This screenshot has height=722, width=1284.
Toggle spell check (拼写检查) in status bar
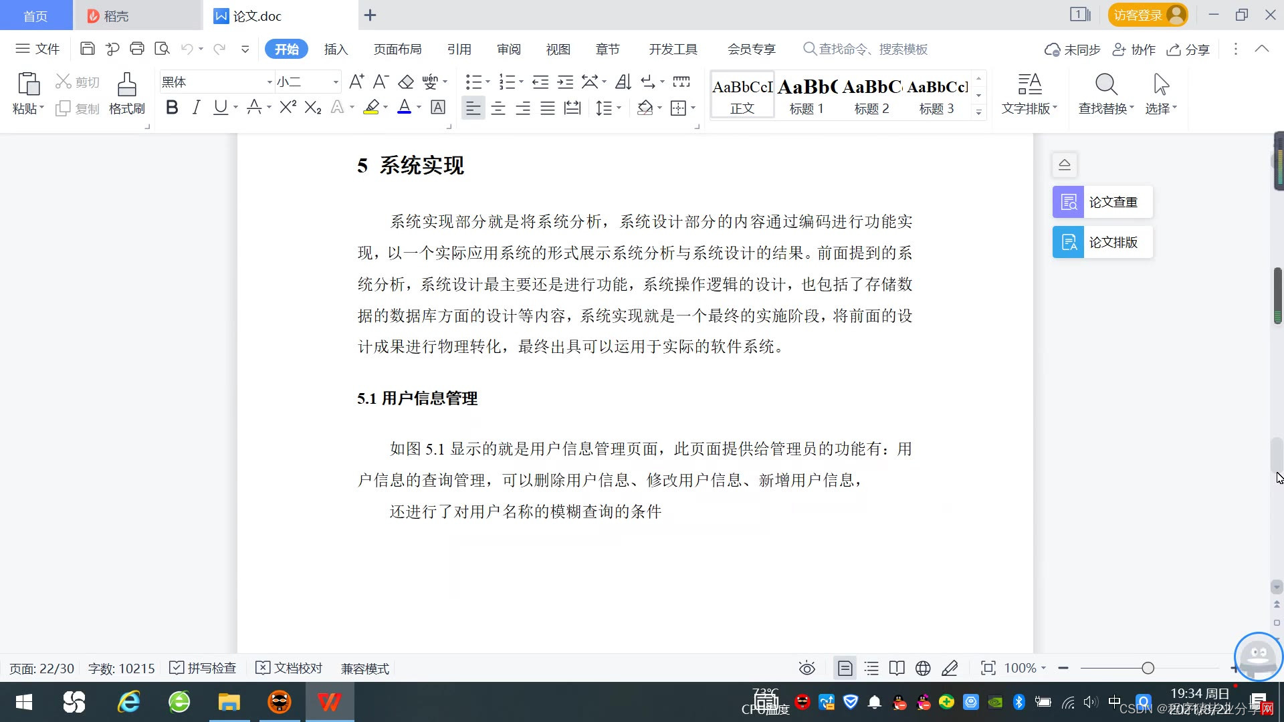click(203, 668)
